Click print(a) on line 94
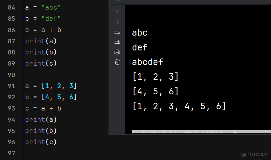Image resolution: width=271 pixels, height=160 pixels. coord(41,120)
